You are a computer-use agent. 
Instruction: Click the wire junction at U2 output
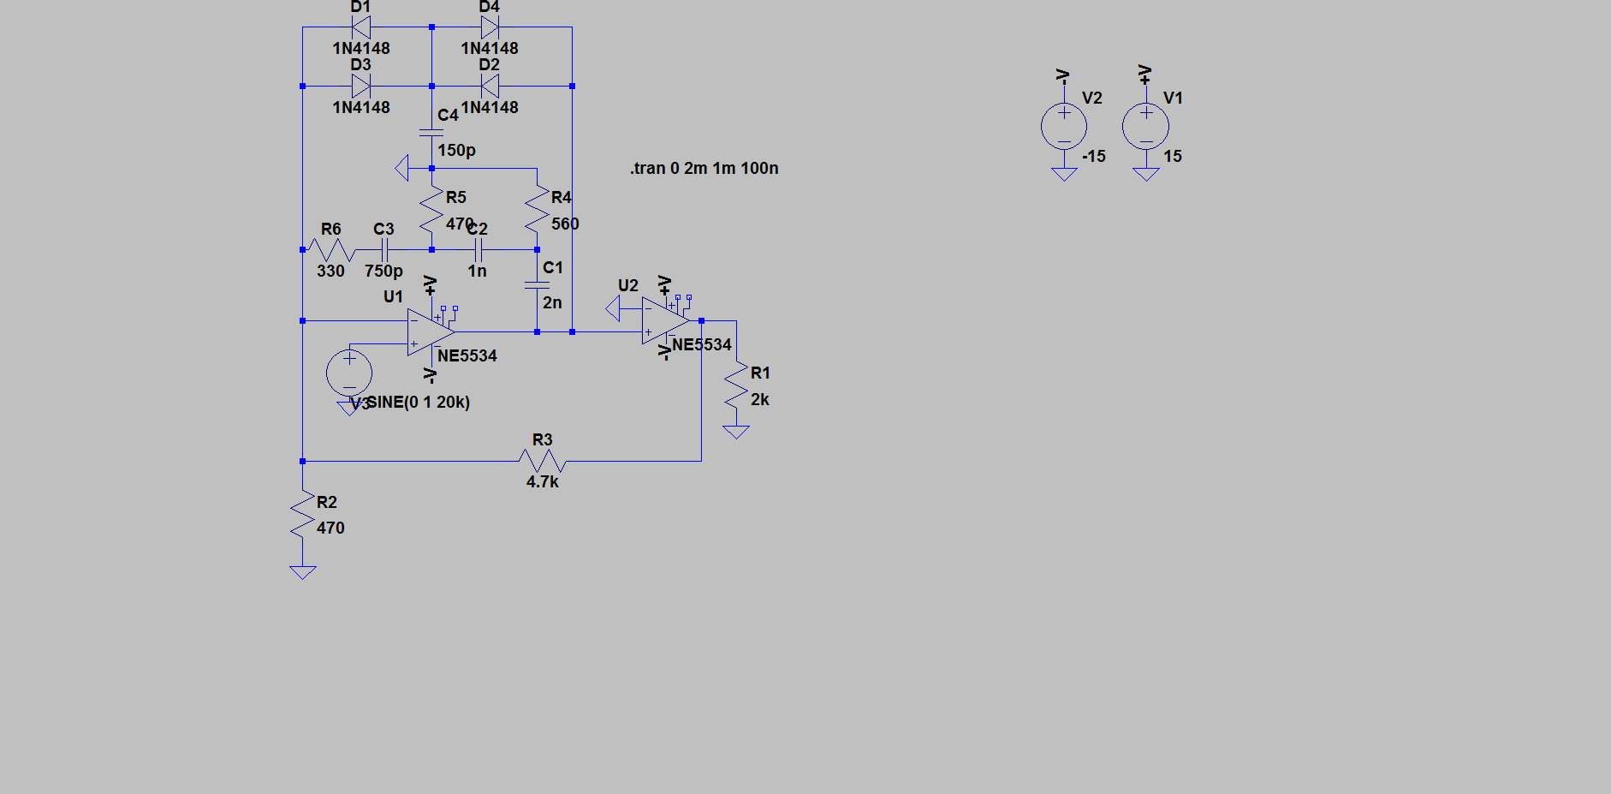point(701,320)
